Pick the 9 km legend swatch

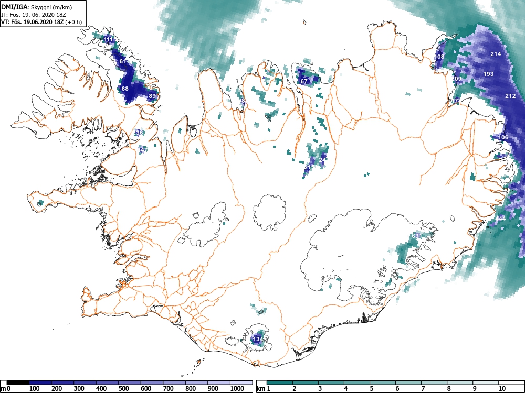click(486, 383)
